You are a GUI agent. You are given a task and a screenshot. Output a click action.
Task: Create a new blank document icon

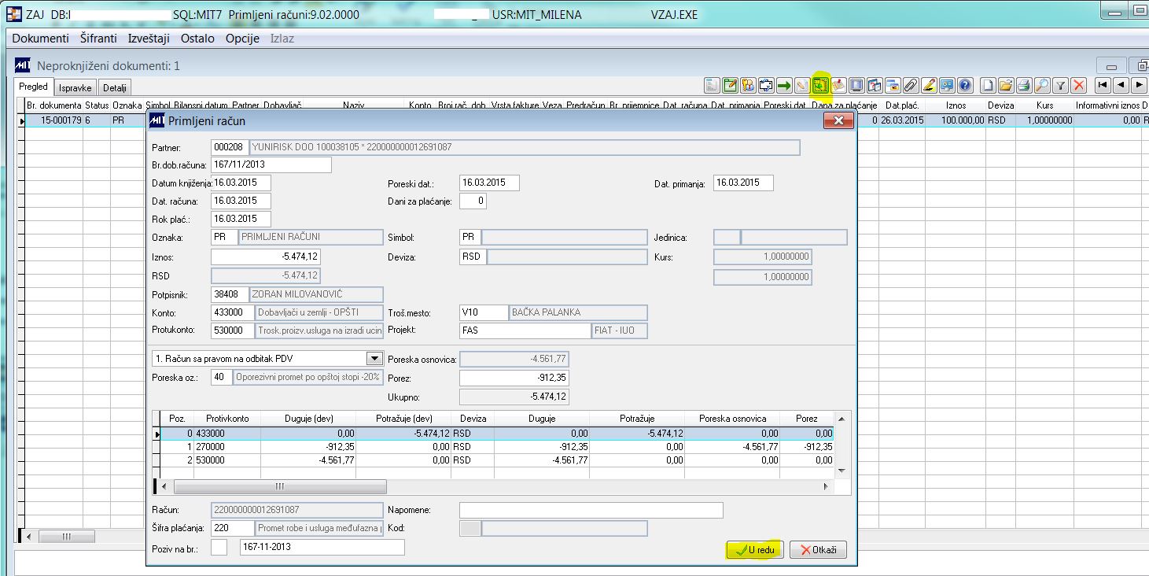988,85
